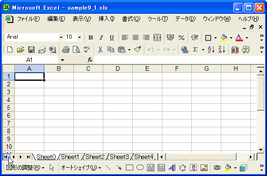Click Insert Function fx button
This screenshot has height=176, width=267.
point(90,60)
